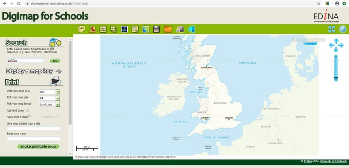The width and height of the screenshot is (349, 168).
Task: Click the printed map title field
Action: pos(34,128)
